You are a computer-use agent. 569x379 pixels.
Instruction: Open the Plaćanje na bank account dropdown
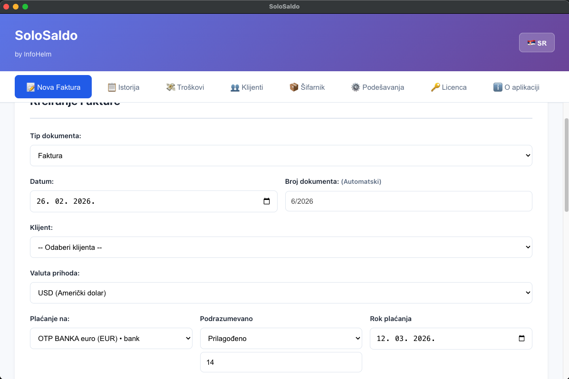[x=111, y=339]
